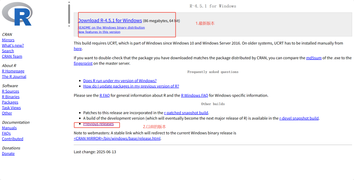Open 'How do I update packages' FAQ link
This screenshot has height=180, width=354.
131,86
